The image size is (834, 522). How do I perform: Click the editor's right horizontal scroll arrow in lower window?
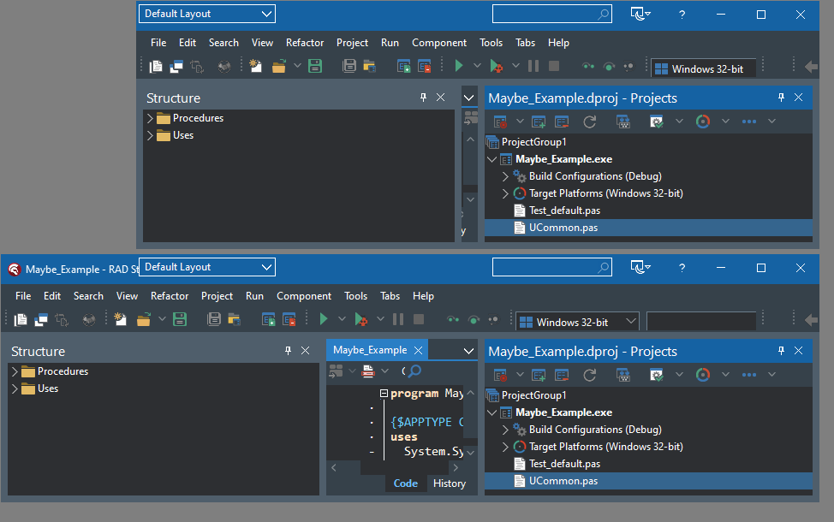[456, 468]
